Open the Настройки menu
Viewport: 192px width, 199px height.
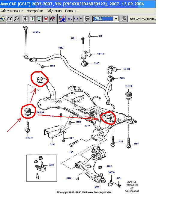(x=35, y=11)
